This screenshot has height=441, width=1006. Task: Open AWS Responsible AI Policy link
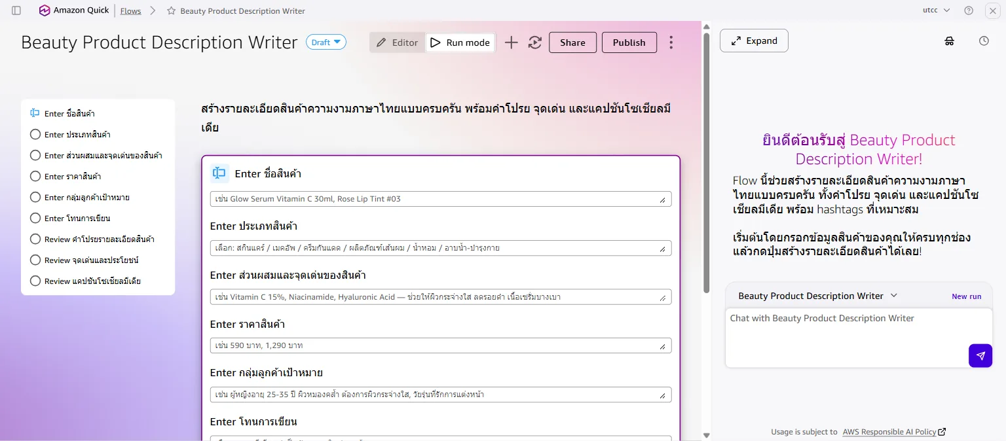pos(889,432)
